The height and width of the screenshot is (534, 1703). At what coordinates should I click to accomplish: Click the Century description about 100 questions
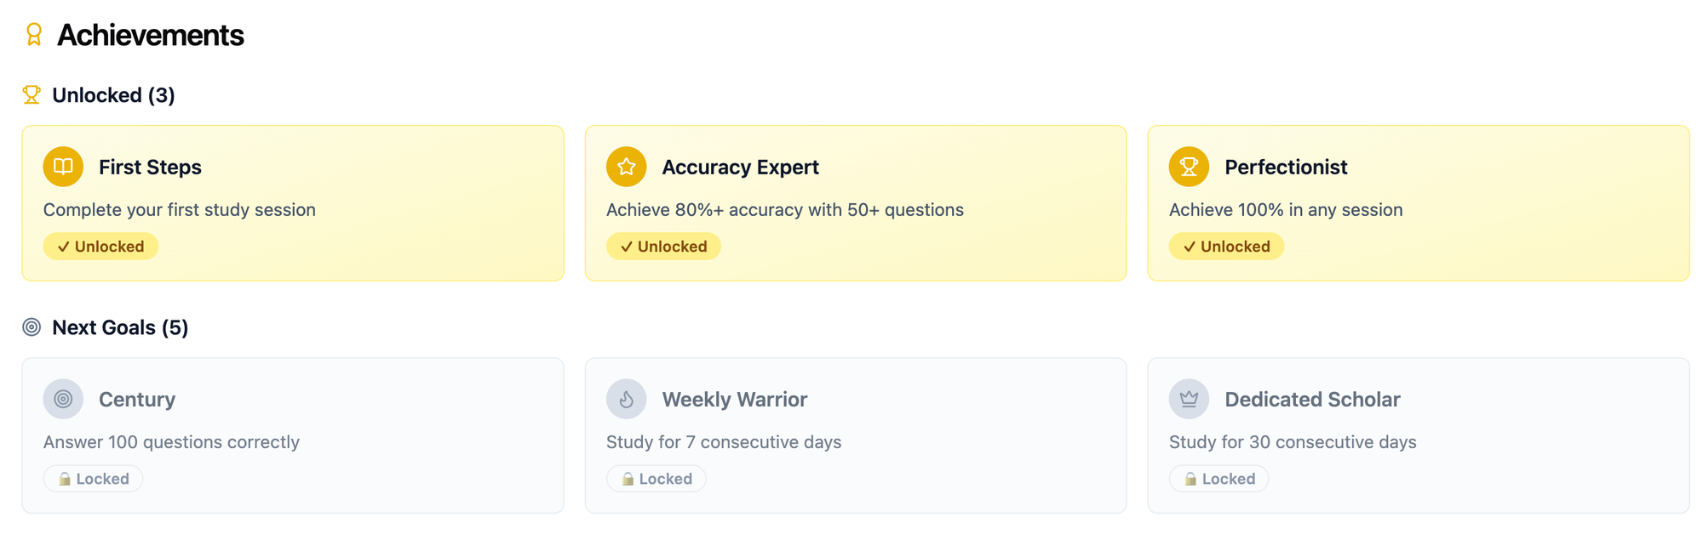coord(171,442)
